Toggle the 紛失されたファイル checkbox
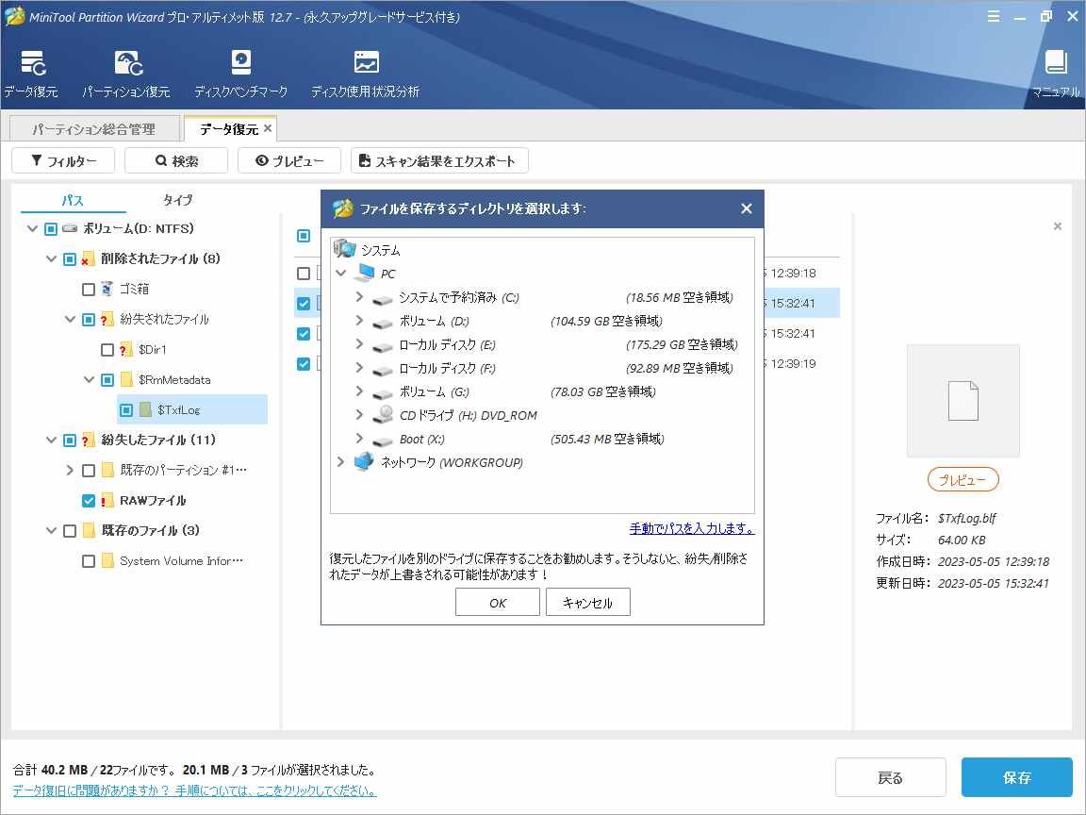1086x815 pixels. tap(88, 320)
